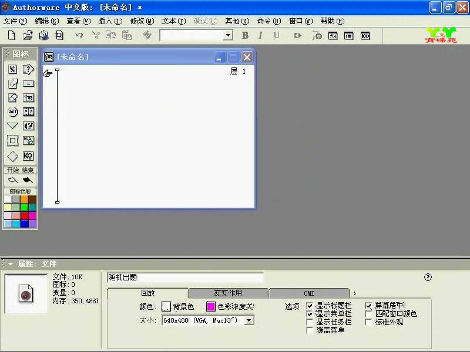The height and width of the screenshot is (352, 470).
Task: Enable the 显示任务栏 checkbox
Action: pyautogui.click(x=310, y=322)
